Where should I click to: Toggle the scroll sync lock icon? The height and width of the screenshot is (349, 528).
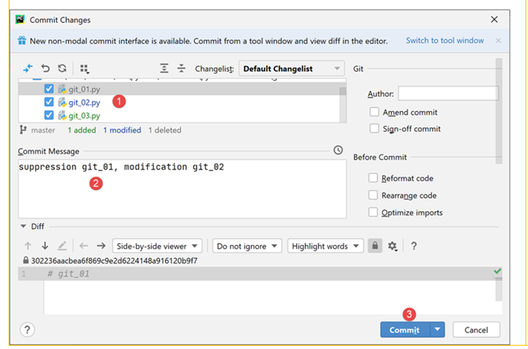point(376,246)
